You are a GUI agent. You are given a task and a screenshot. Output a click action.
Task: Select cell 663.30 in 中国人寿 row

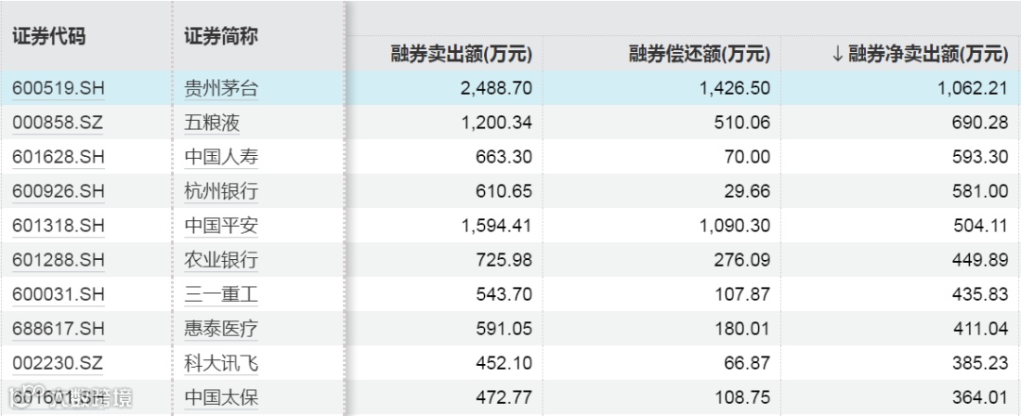click(x=503, y=157)
